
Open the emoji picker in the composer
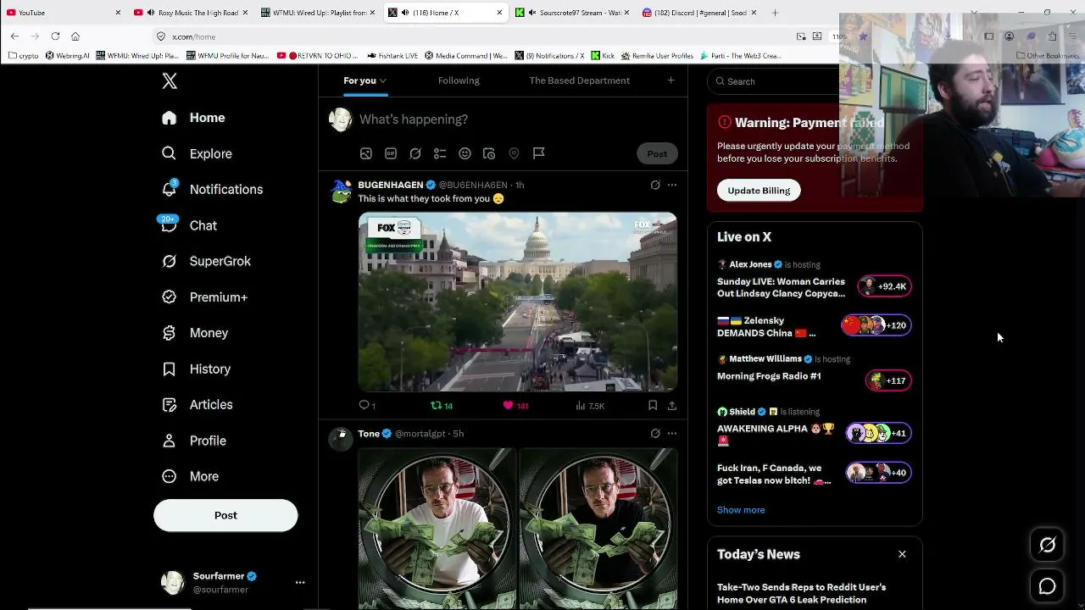point(465,153)
